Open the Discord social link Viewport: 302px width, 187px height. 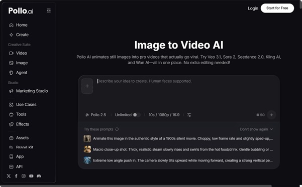[x=39, y=176]
